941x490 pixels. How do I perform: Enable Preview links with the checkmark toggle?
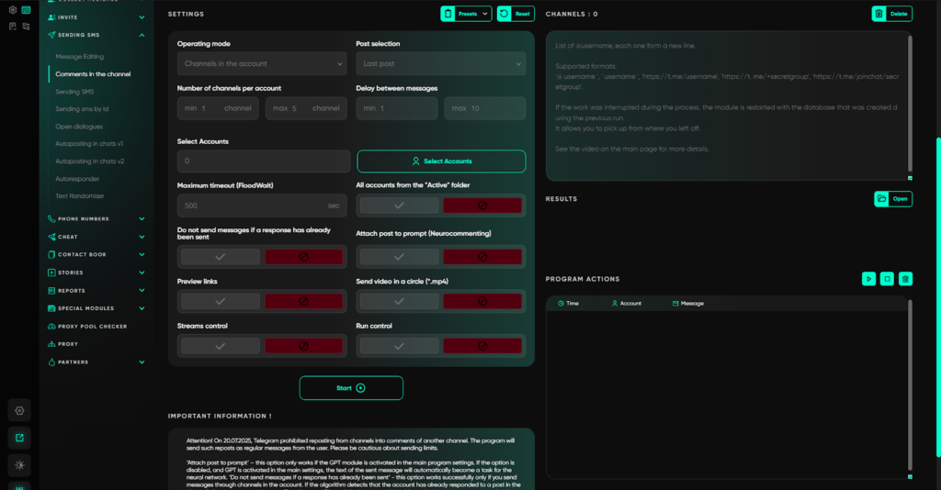tap(220, 301)
